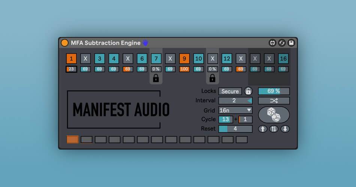Image resolution: width=356 pixels, height=187 pixels.
Task: Enable the X step between steps 1 and 3
Action: pos(85,59)
